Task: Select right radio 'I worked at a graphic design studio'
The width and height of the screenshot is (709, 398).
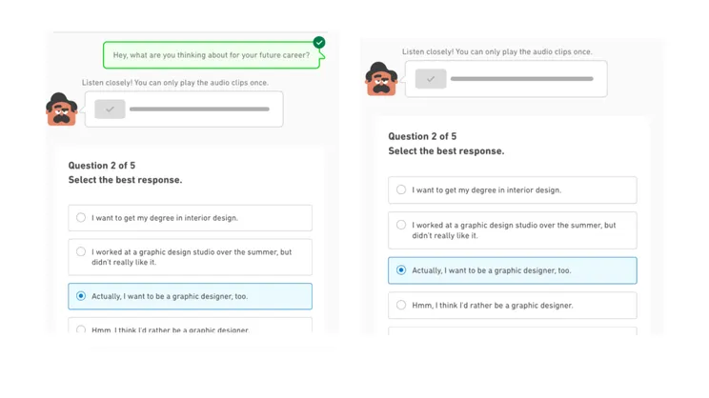Action: click(401, 225)
